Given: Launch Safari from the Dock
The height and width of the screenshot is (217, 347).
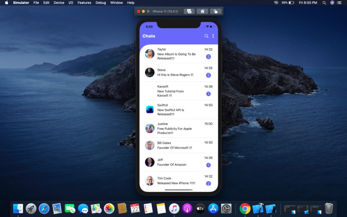Looking at the screenshot, I should pyautogui.click(x=44, y=208).
